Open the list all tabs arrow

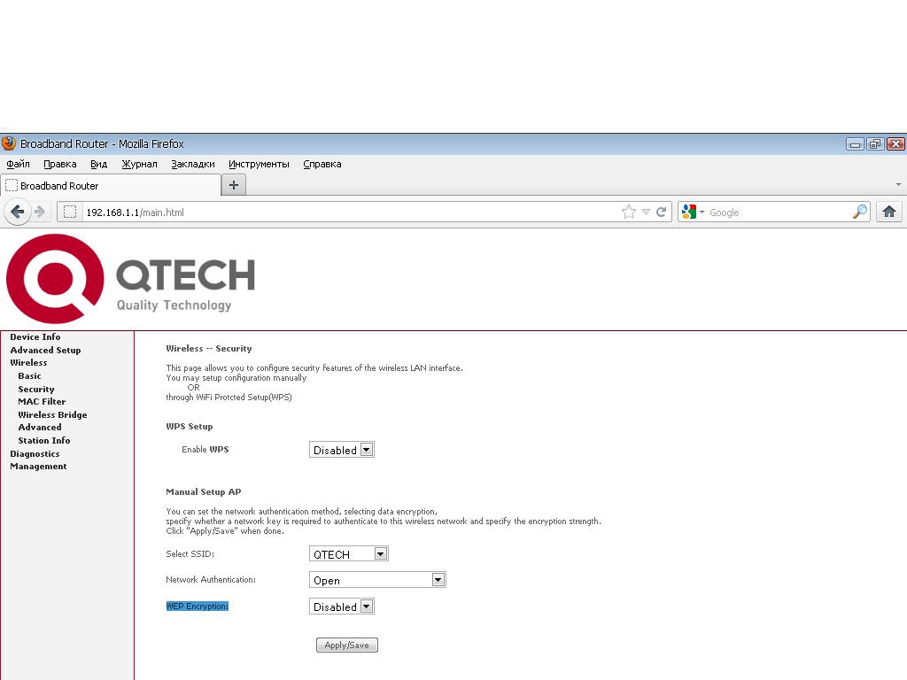click(x=898, y=185)
